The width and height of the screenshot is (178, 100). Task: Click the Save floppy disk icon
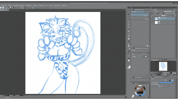pos(11,8)
